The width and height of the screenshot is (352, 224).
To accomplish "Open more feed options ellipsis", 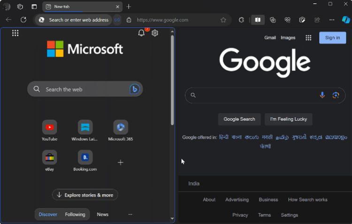I will [130, 214].
